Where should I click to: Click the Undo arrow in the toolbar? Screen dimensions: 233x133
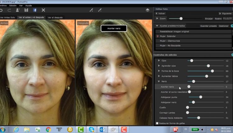(x=1, y=10)
